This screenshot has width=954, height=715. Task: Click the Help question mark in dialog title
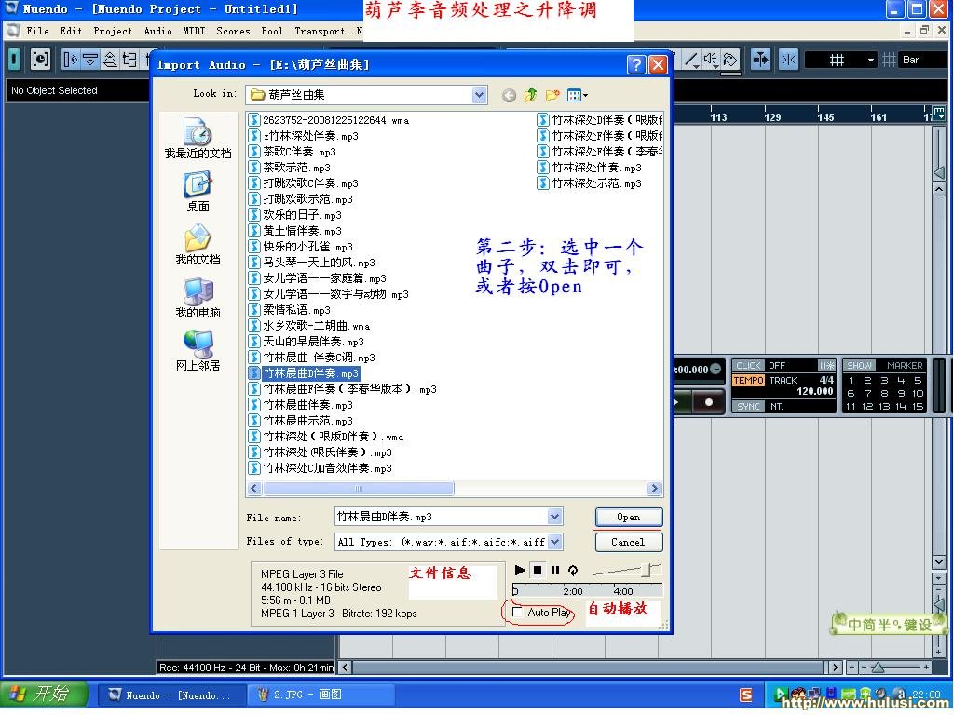[635, 64]
